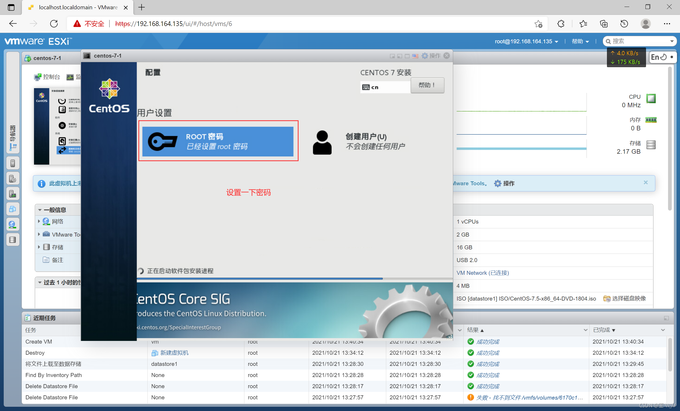Collapse the 过去 1 小时 performance section

40,282
